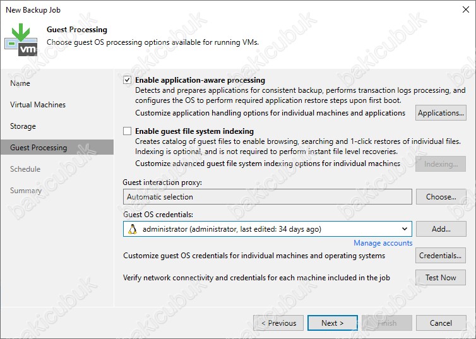Image resolution: width=476 pixels, height=339 pixels.
Task: Close the New Backup Job dialog
Action: [466, 9]
